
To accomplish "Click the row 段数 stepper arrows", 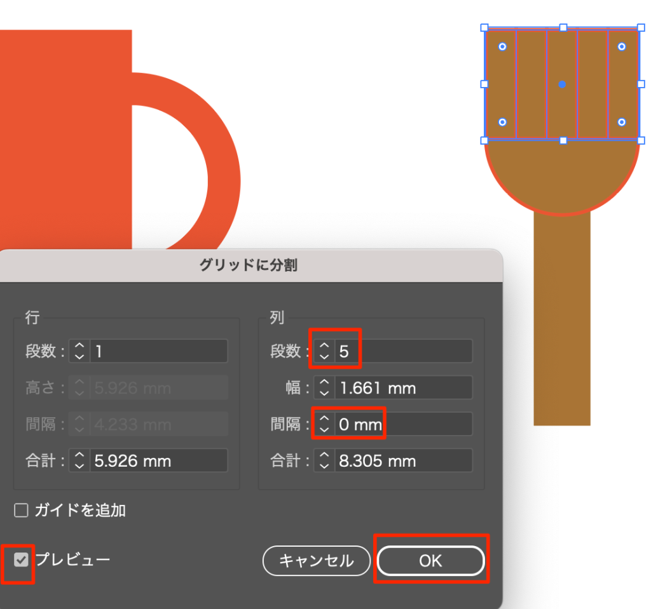I will click(79, 351).
